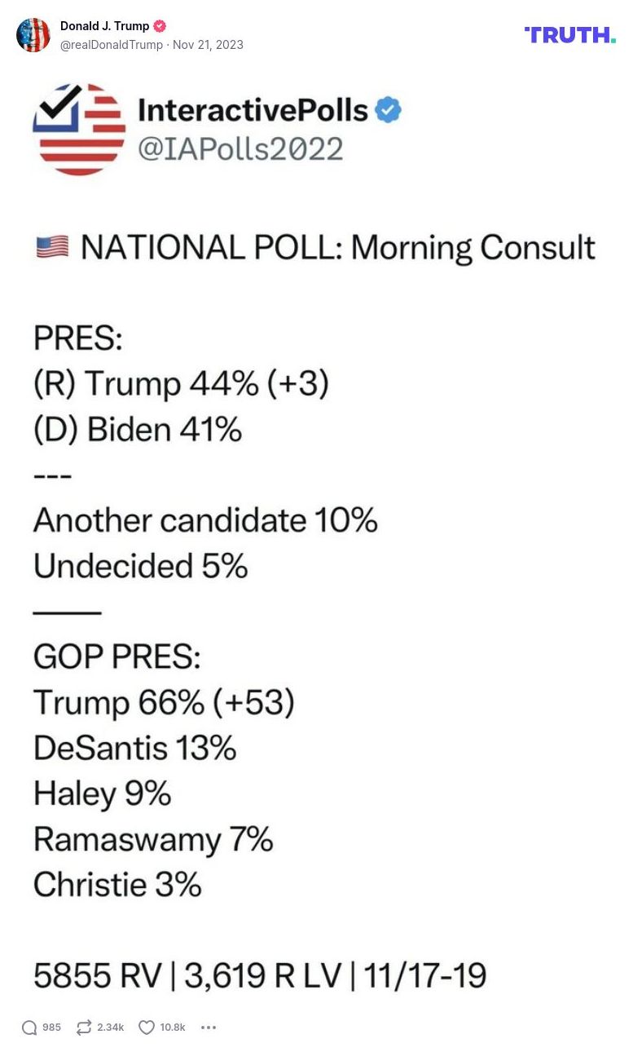Click the American flag emoji in the poll
The height and width of the screenshot is (1052, 633).
tap(52, 247)
